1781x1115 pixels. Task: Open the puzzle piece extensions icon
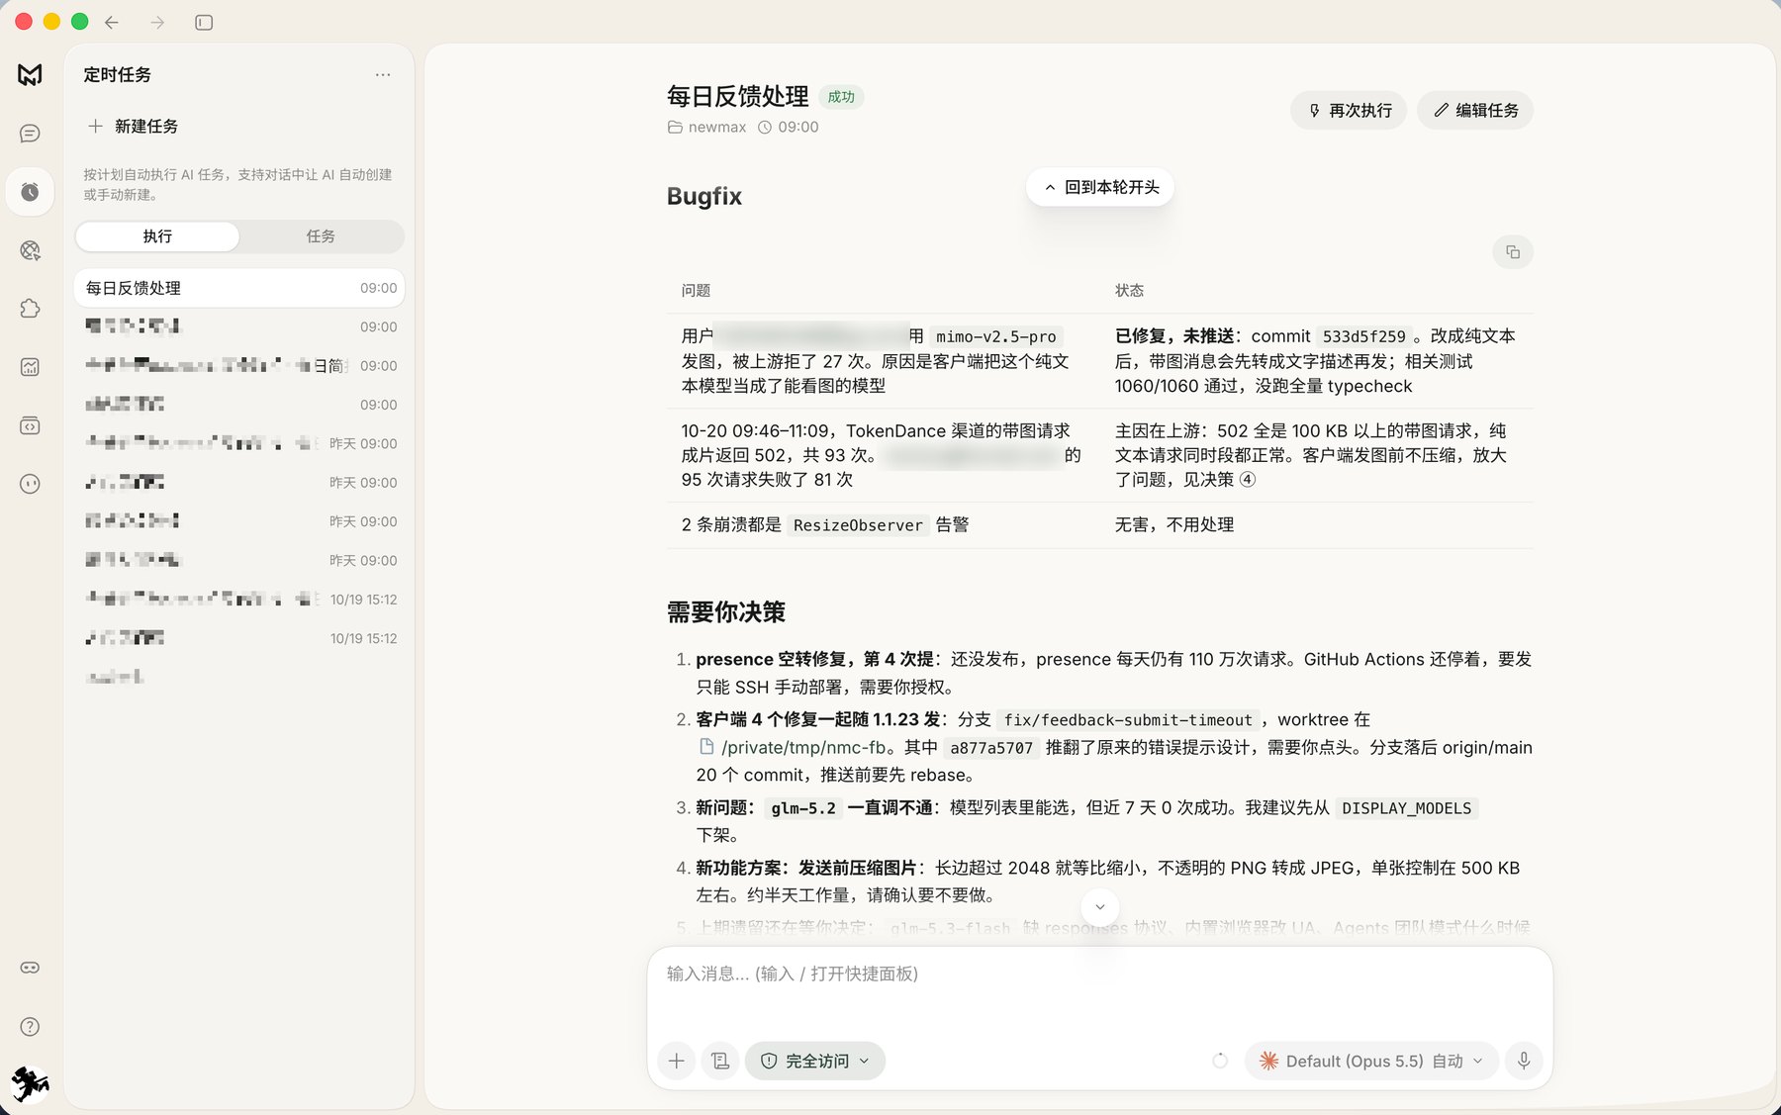click(30, 309)
